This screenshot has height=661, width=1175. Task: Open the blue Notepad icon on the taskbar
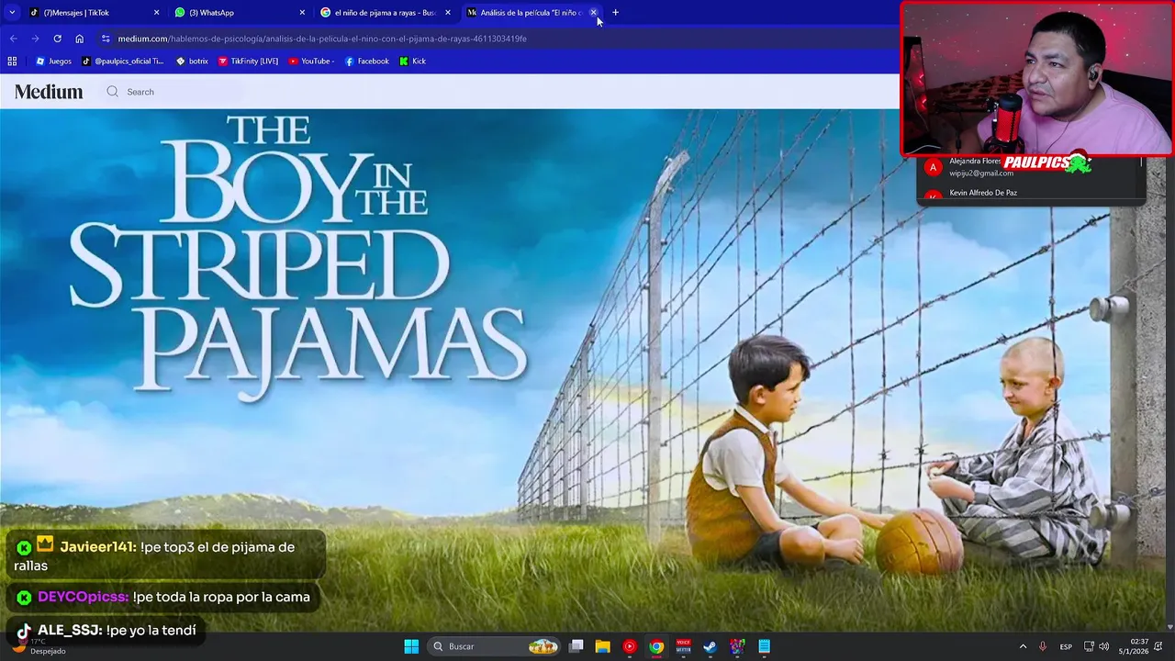coord(764,646)
